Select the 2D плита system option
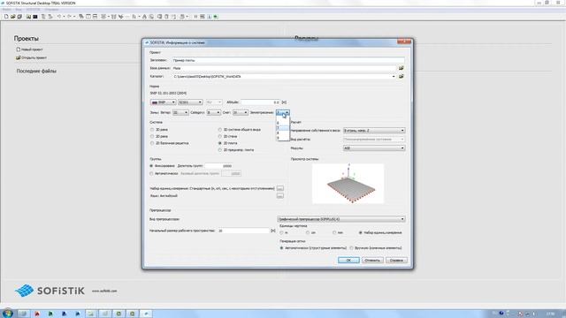This screenshot has width=566, height=318. coord(220,143)
